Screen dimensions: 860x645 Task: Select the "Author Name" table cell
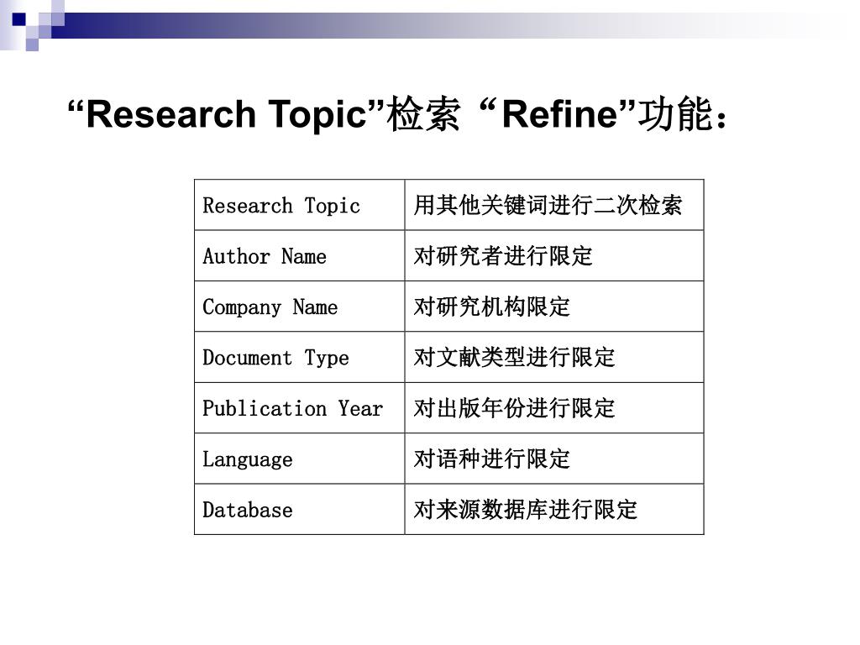click(300, 255)
